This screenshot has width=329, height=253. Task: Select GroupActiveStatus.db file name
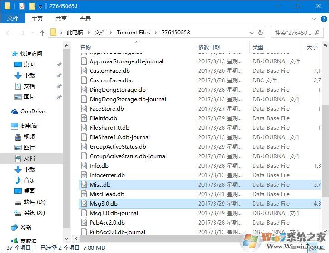click(118, 147)
